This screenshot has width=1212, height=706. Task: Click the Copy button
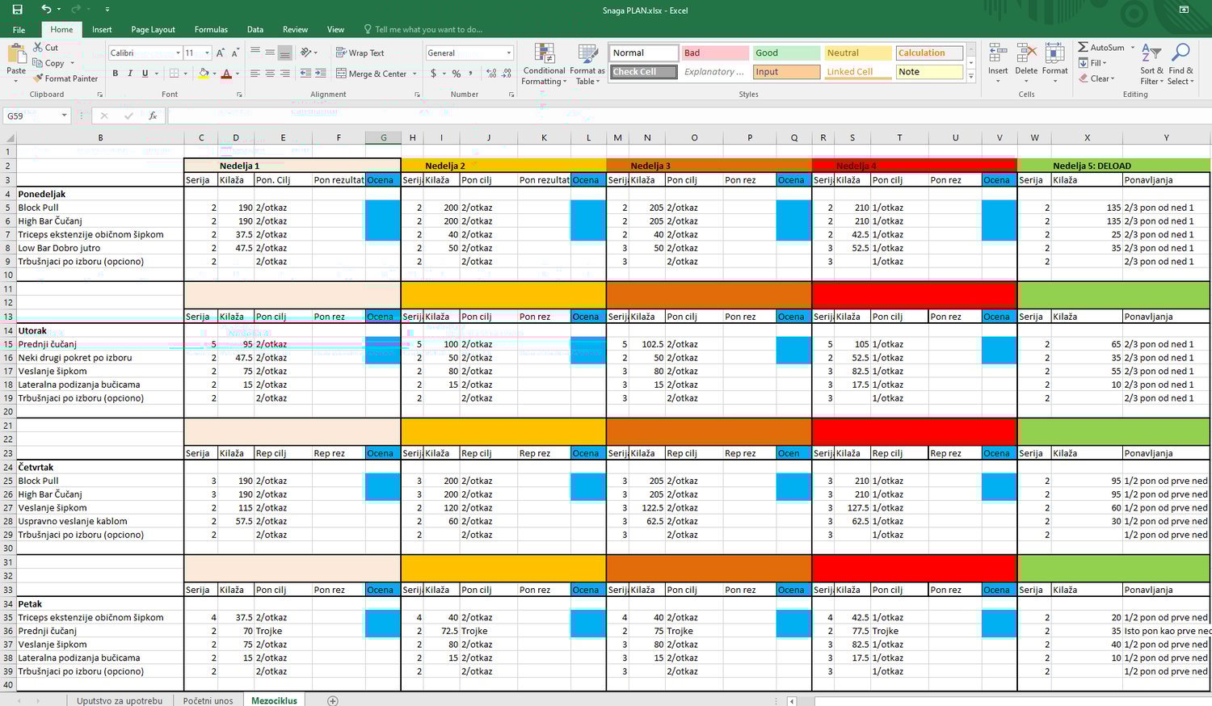pyautogui.click(x=48, y=63)
